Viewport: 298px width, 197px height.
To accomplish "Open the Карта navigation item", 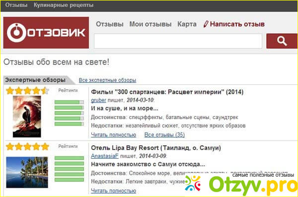I will (187, 24).
